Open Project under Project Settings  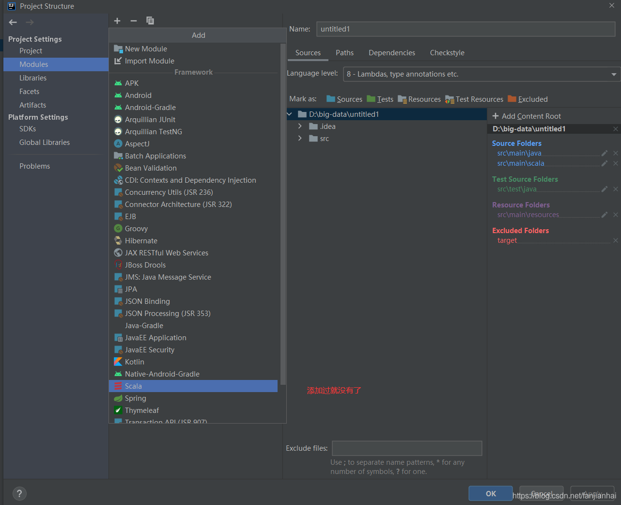[56, 51]
